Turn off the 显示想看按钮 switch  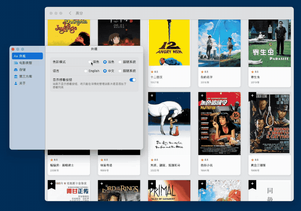(133, 80)
